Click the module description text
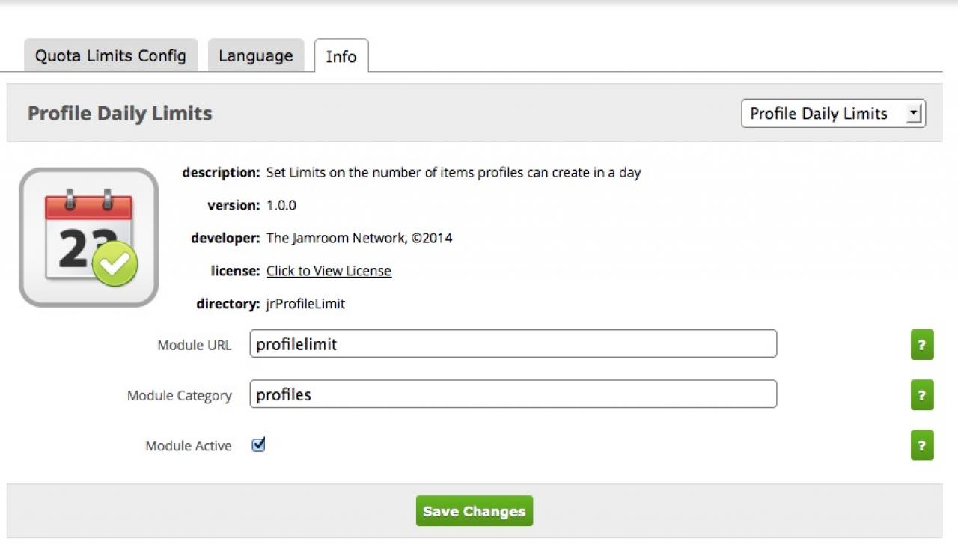The height and width of the screenshot is (559, 958). point(454,173)
